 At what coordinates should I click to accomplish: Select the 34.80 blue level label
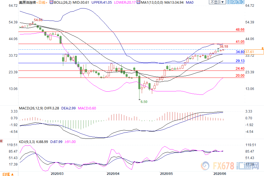coord(240,52)
